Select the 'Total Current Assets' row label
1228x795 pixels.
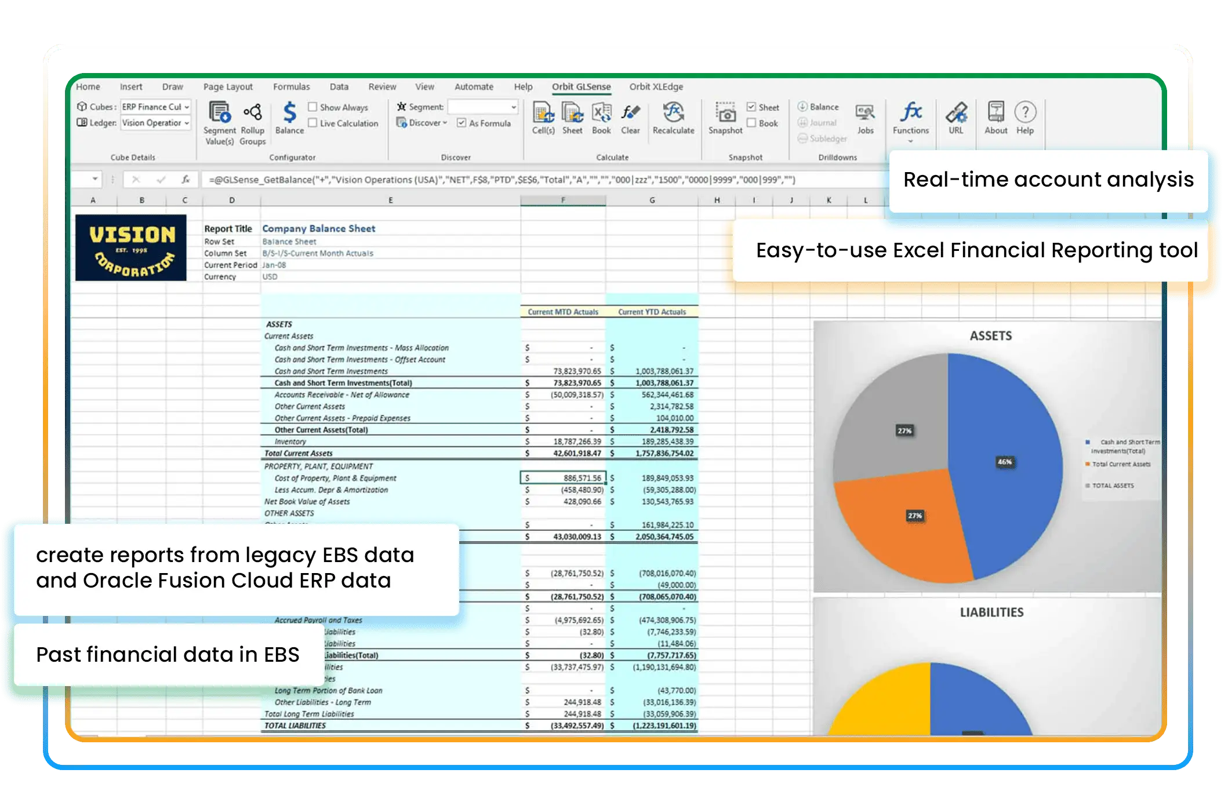299,454
